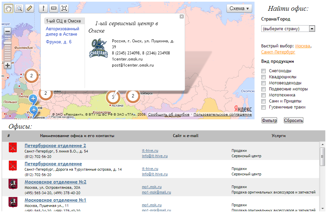Click the Яндекс logo on the map
Image resolution: width=327 pixels, height=213 pixels.
(x=243, y=109)
